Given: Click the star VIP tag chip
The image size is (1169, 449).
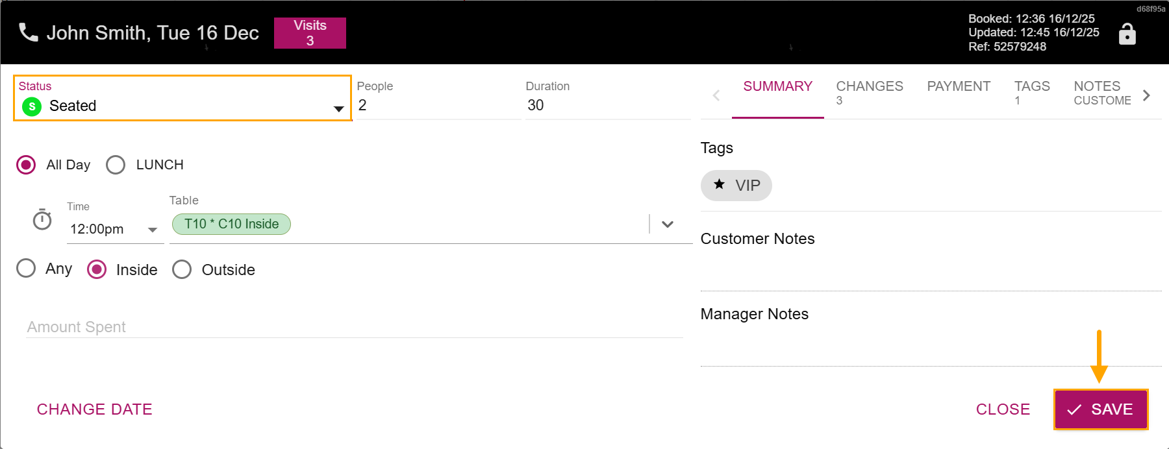Looking at the screenshot, I should tap(736, 186).
